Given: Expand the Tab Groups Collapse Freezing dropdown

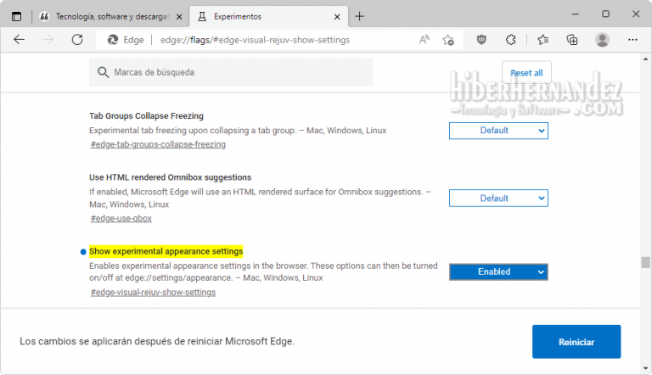Looking at the screenshot, I should 498,131.
